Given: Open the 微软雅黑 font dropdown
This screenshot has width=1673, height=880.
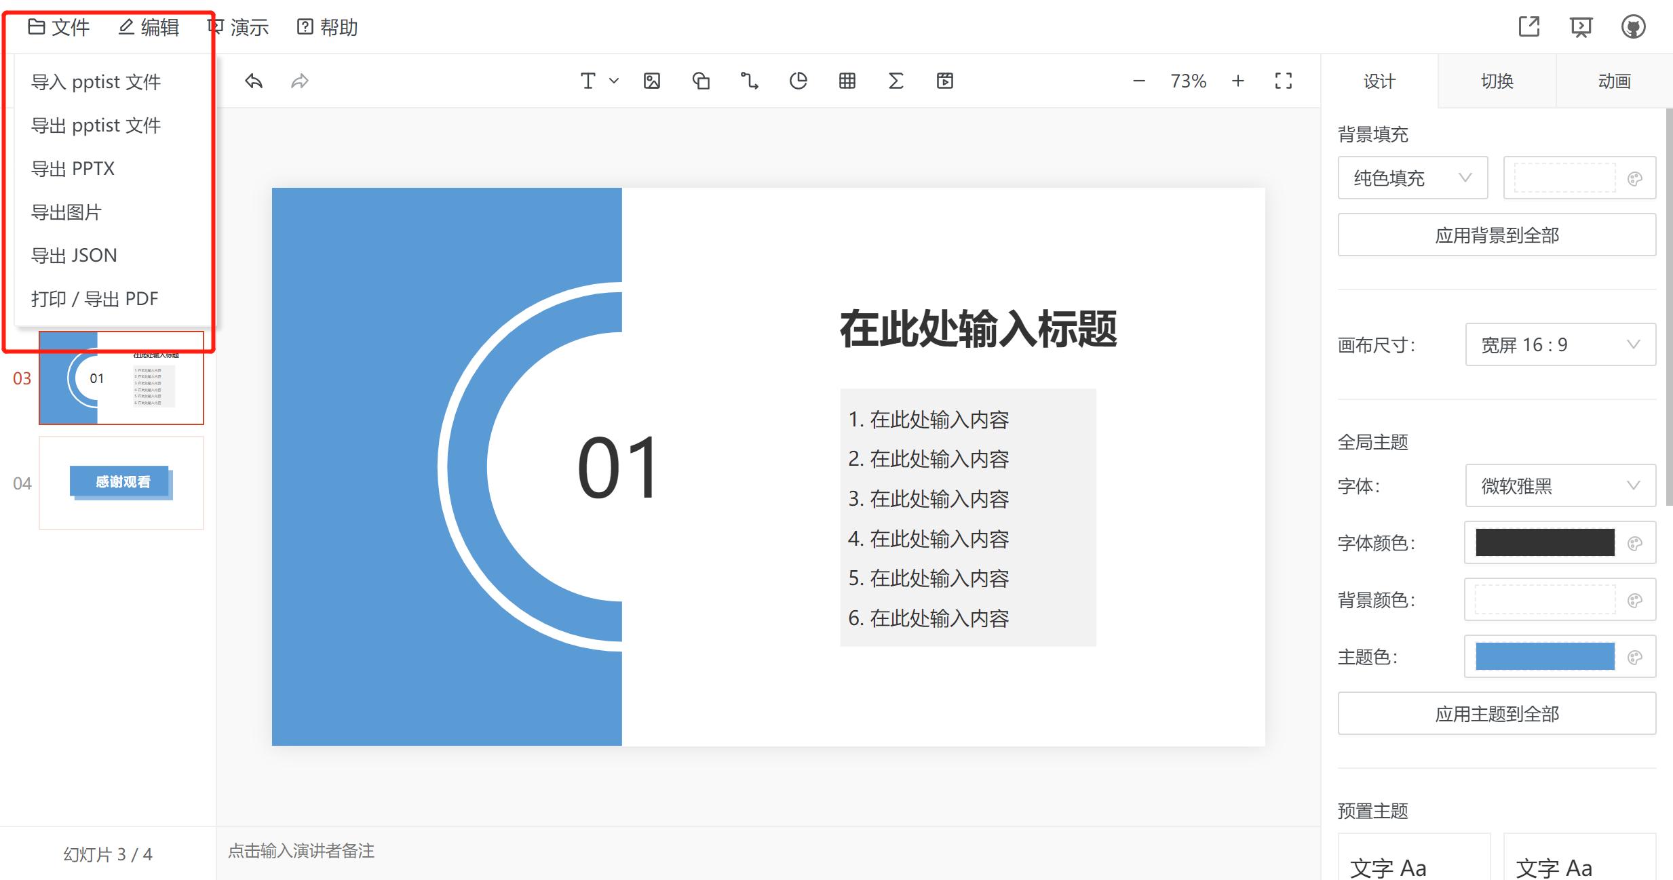Looking at the screenshot, I should click(1560, 485).
